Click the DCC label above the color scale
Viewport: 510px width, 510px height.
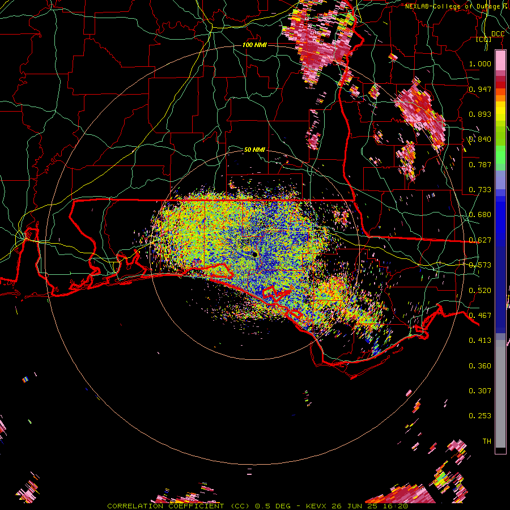pos(498,34)
